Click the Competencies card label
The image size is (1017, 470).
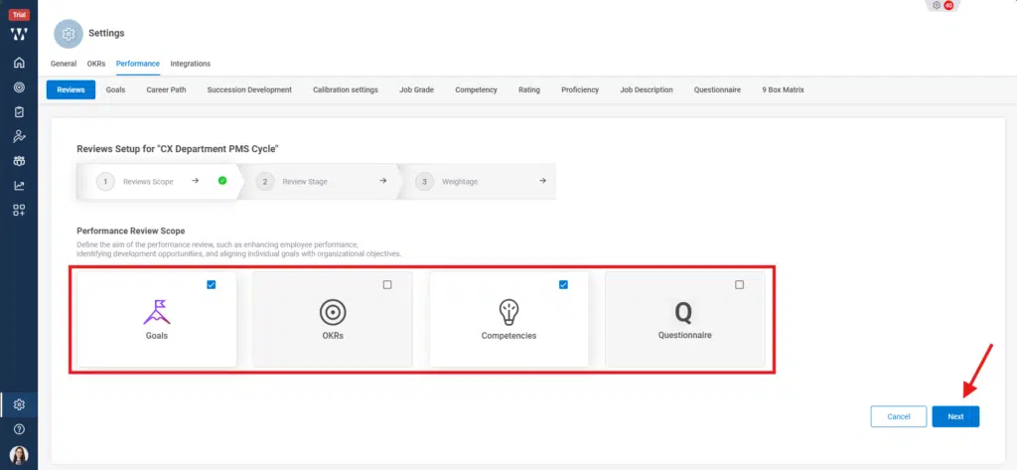coord(508,336)
